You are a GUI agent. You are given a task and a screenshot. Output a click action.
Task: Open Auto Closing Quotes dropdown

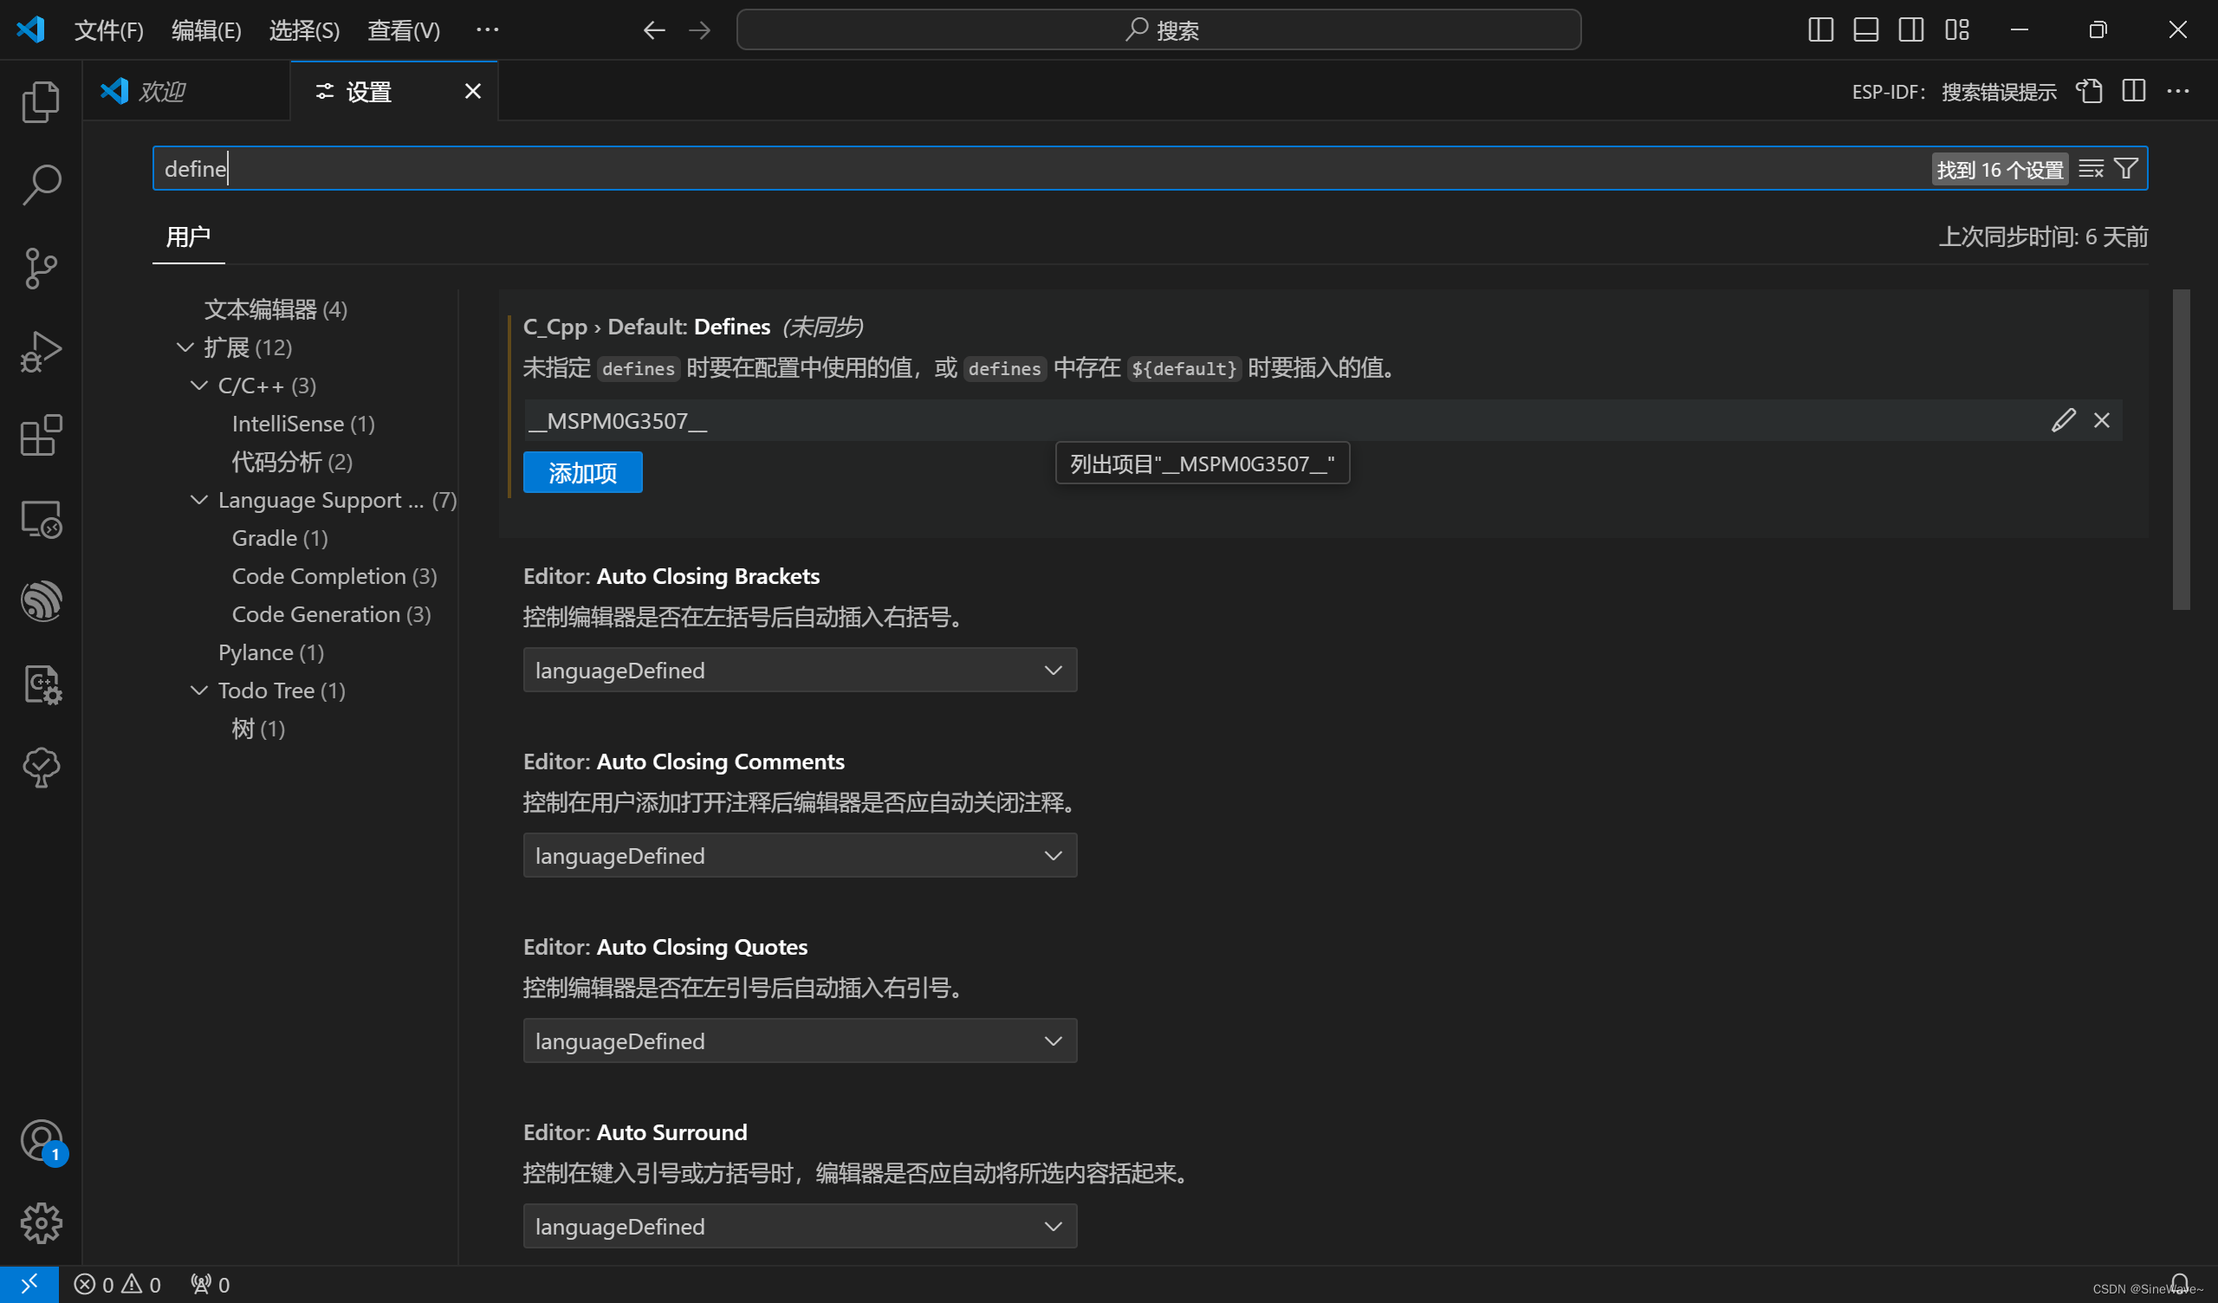pyautogui.click(x=799, y=1040)
